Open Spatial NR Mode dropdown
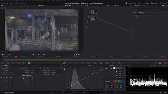This screenshot has width=168, height=94. (35, 70)
